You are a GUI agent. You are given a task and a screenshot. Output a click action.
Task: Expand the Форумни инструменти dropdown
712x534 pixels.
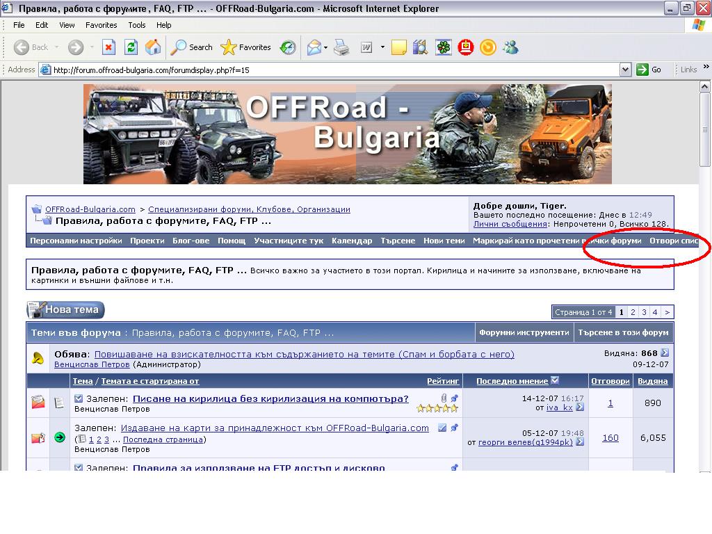click(524, 332)
